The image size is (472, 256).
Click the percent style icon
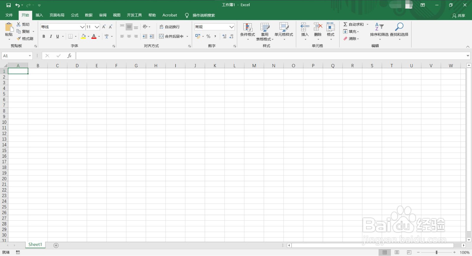click(x=208, y=36)
